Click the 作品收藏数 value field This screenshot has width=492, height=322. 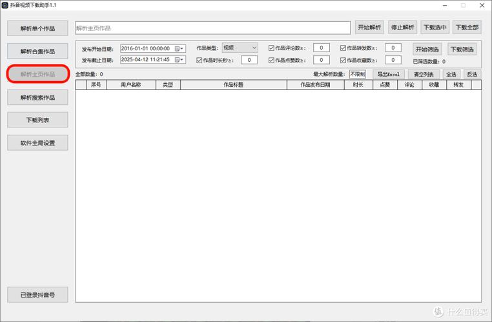pos(393,60)
